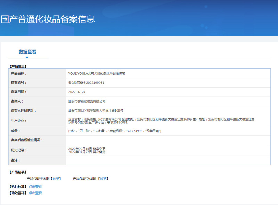Viewport: 278px width, 205px height.
Task: Click the 【执行标准】 label
Action: pyautogui.click(x=18, y=186)
